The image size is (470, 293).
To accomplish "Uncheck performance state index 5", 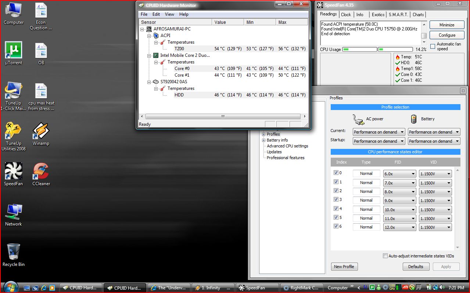I will point(336,217).
